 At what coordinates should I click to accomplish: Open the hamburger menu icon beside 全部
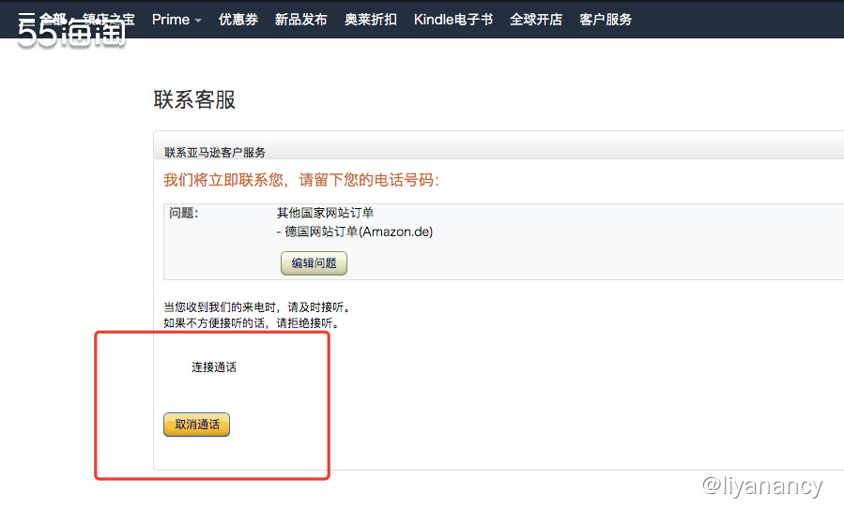click(26, 19)
